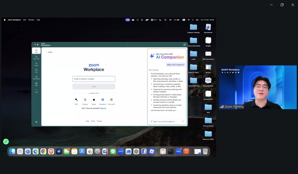298x174 pixels.
Task: Toggle the AI Companion sparkle icon
Action: click(184, 45)
